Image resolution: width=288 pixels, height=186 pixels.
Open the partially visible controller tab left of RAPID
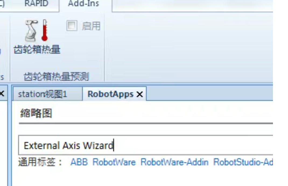[x=2, y=3]
